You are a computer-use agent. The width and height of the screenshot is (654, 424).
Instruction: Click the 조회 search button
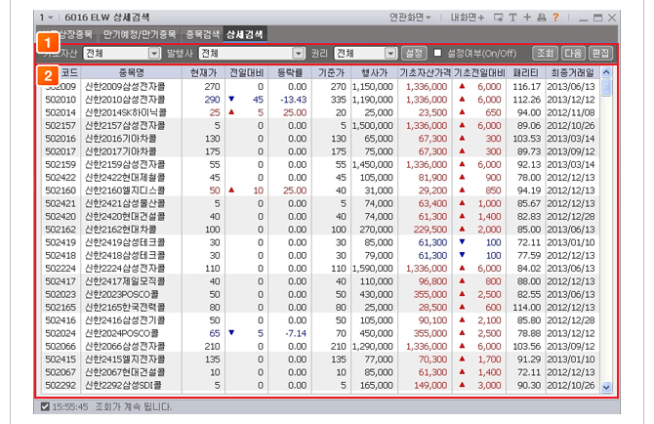tap(545, 54)
